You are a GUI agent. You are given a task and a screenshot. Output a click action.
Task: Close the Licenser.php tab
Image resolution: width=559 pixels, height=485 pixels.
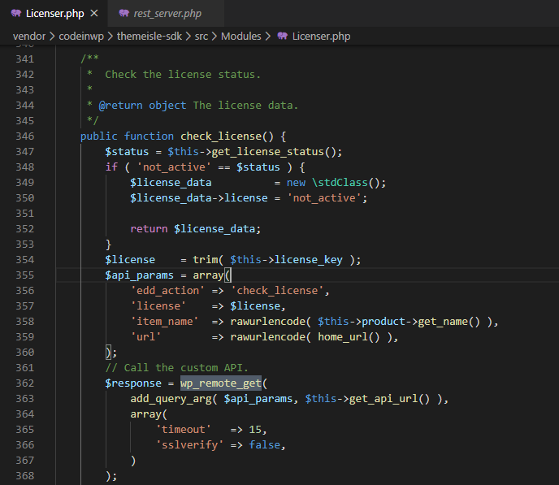pyautogui.click(x=94, y=14)
